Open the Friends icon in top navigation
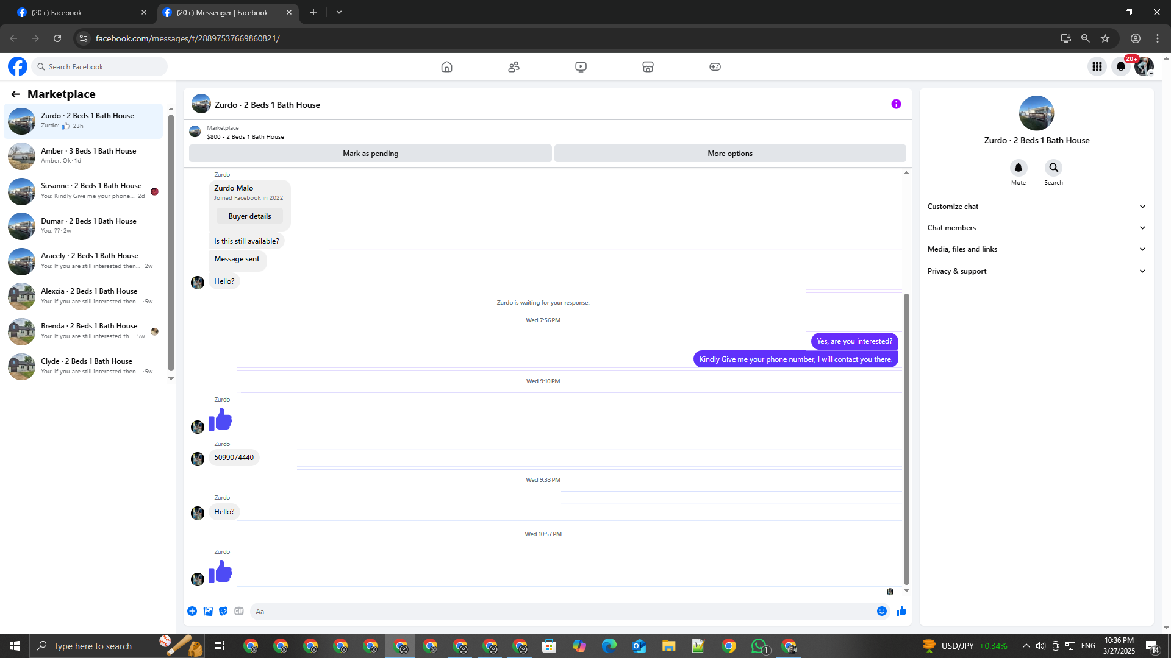1171x658 pixels. pos(514,67)
